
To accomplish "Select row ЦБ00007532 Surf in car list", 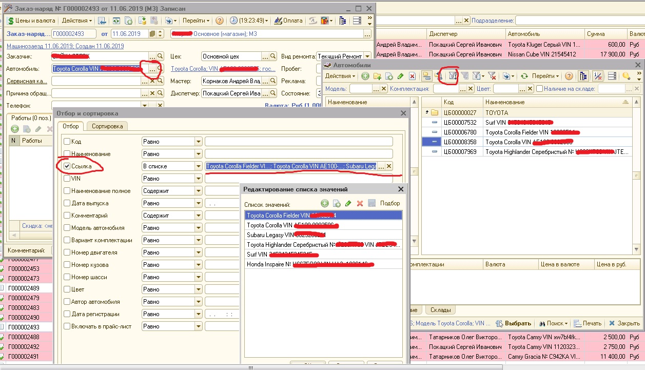I will click(526, 122).
